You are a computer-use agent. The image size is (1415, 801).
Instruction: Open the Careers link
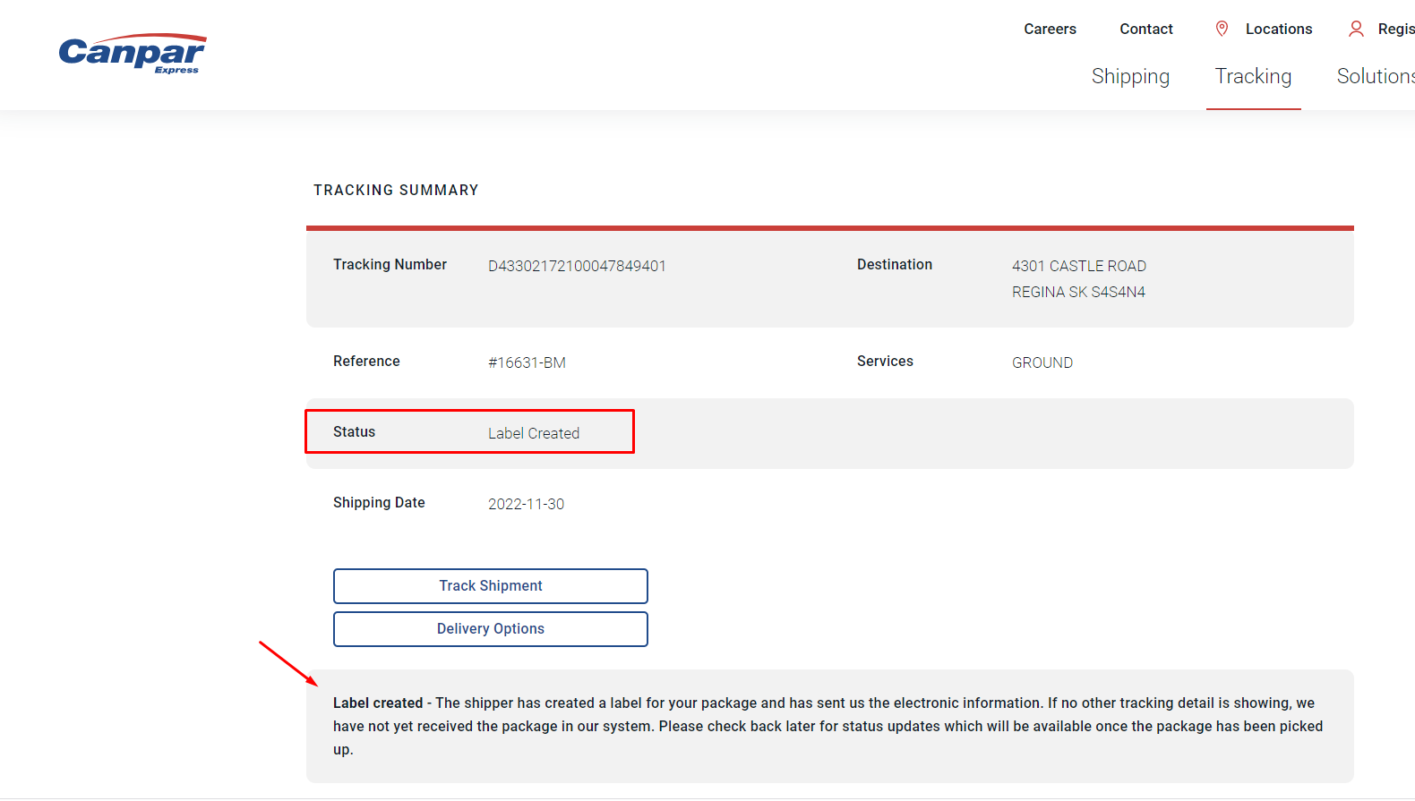click(1050, 29)
